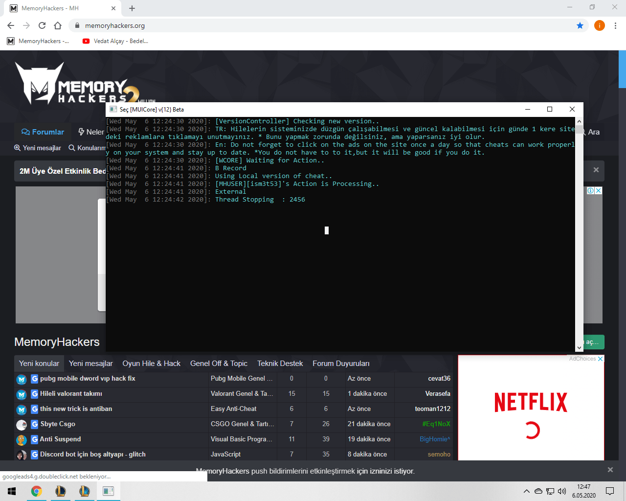Open the Easy Anti-Cheat forum link
The width and height of the screenshot is (626, 501).
pyautogui.click(x=234, y=409)
